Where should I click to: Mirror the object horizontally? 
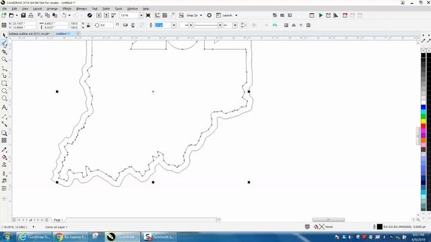pyautogui.click(x=125, y=26)
